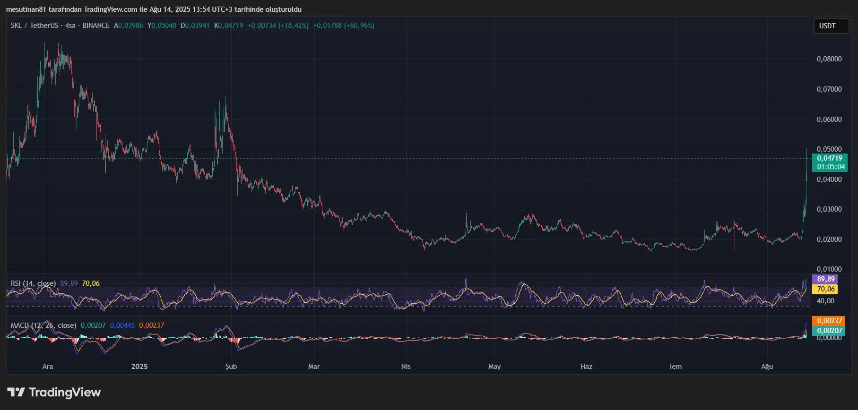Click the May month marker on time axis

pos(494,367)
